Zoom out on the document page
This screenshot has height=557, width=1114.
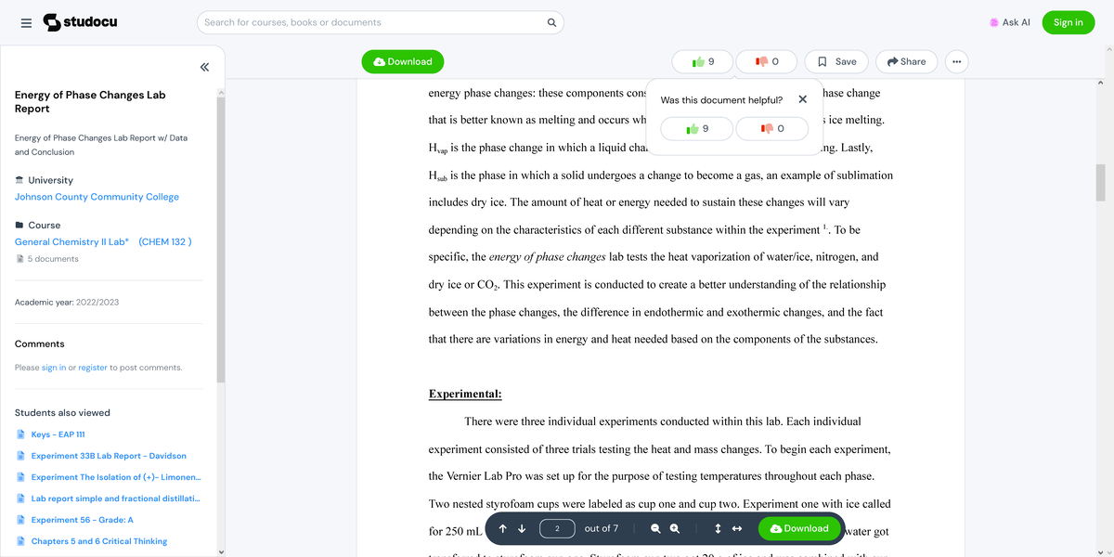pos(655,528)
